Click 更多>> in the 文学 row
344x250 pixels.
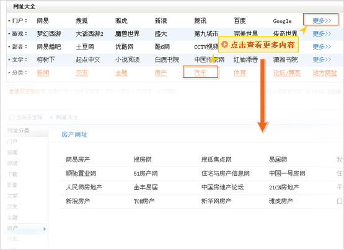tap(322, 59)
